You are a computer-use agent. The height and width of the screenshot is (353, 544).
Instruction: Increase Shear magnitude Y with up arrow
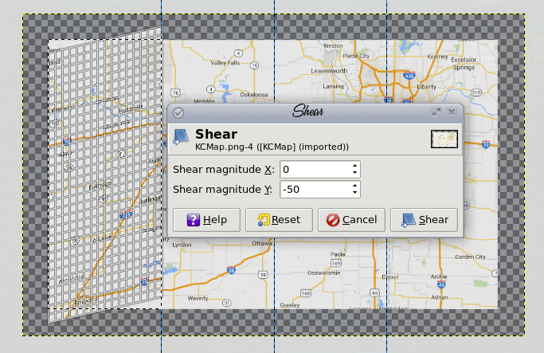point(354,186)
